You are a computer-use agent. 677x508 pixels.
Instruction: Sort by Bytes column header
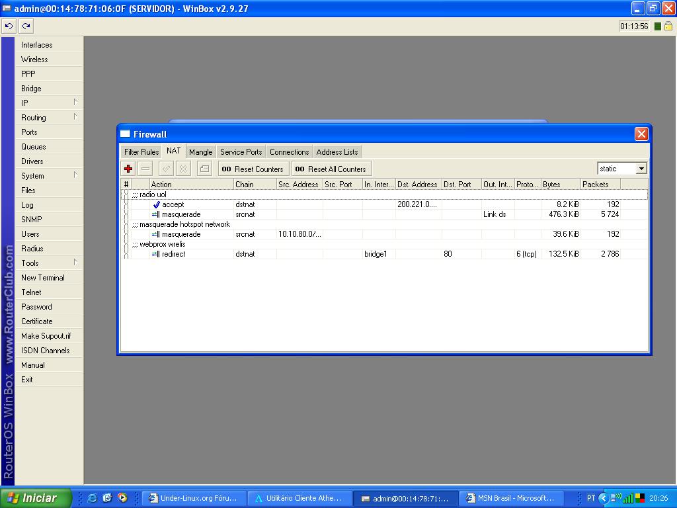pyautogui.click(x=561, y=185)
